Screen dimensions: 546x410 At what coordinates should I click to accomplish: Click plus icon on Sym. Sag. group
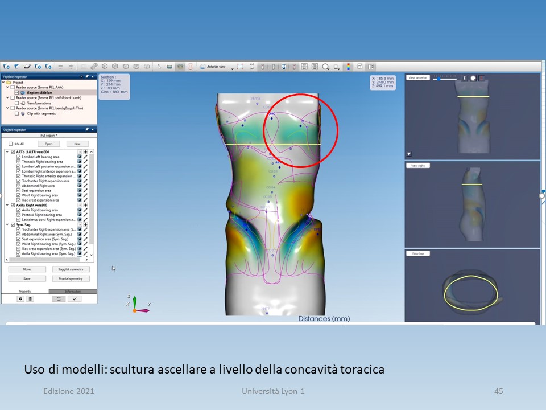point(85,225)
